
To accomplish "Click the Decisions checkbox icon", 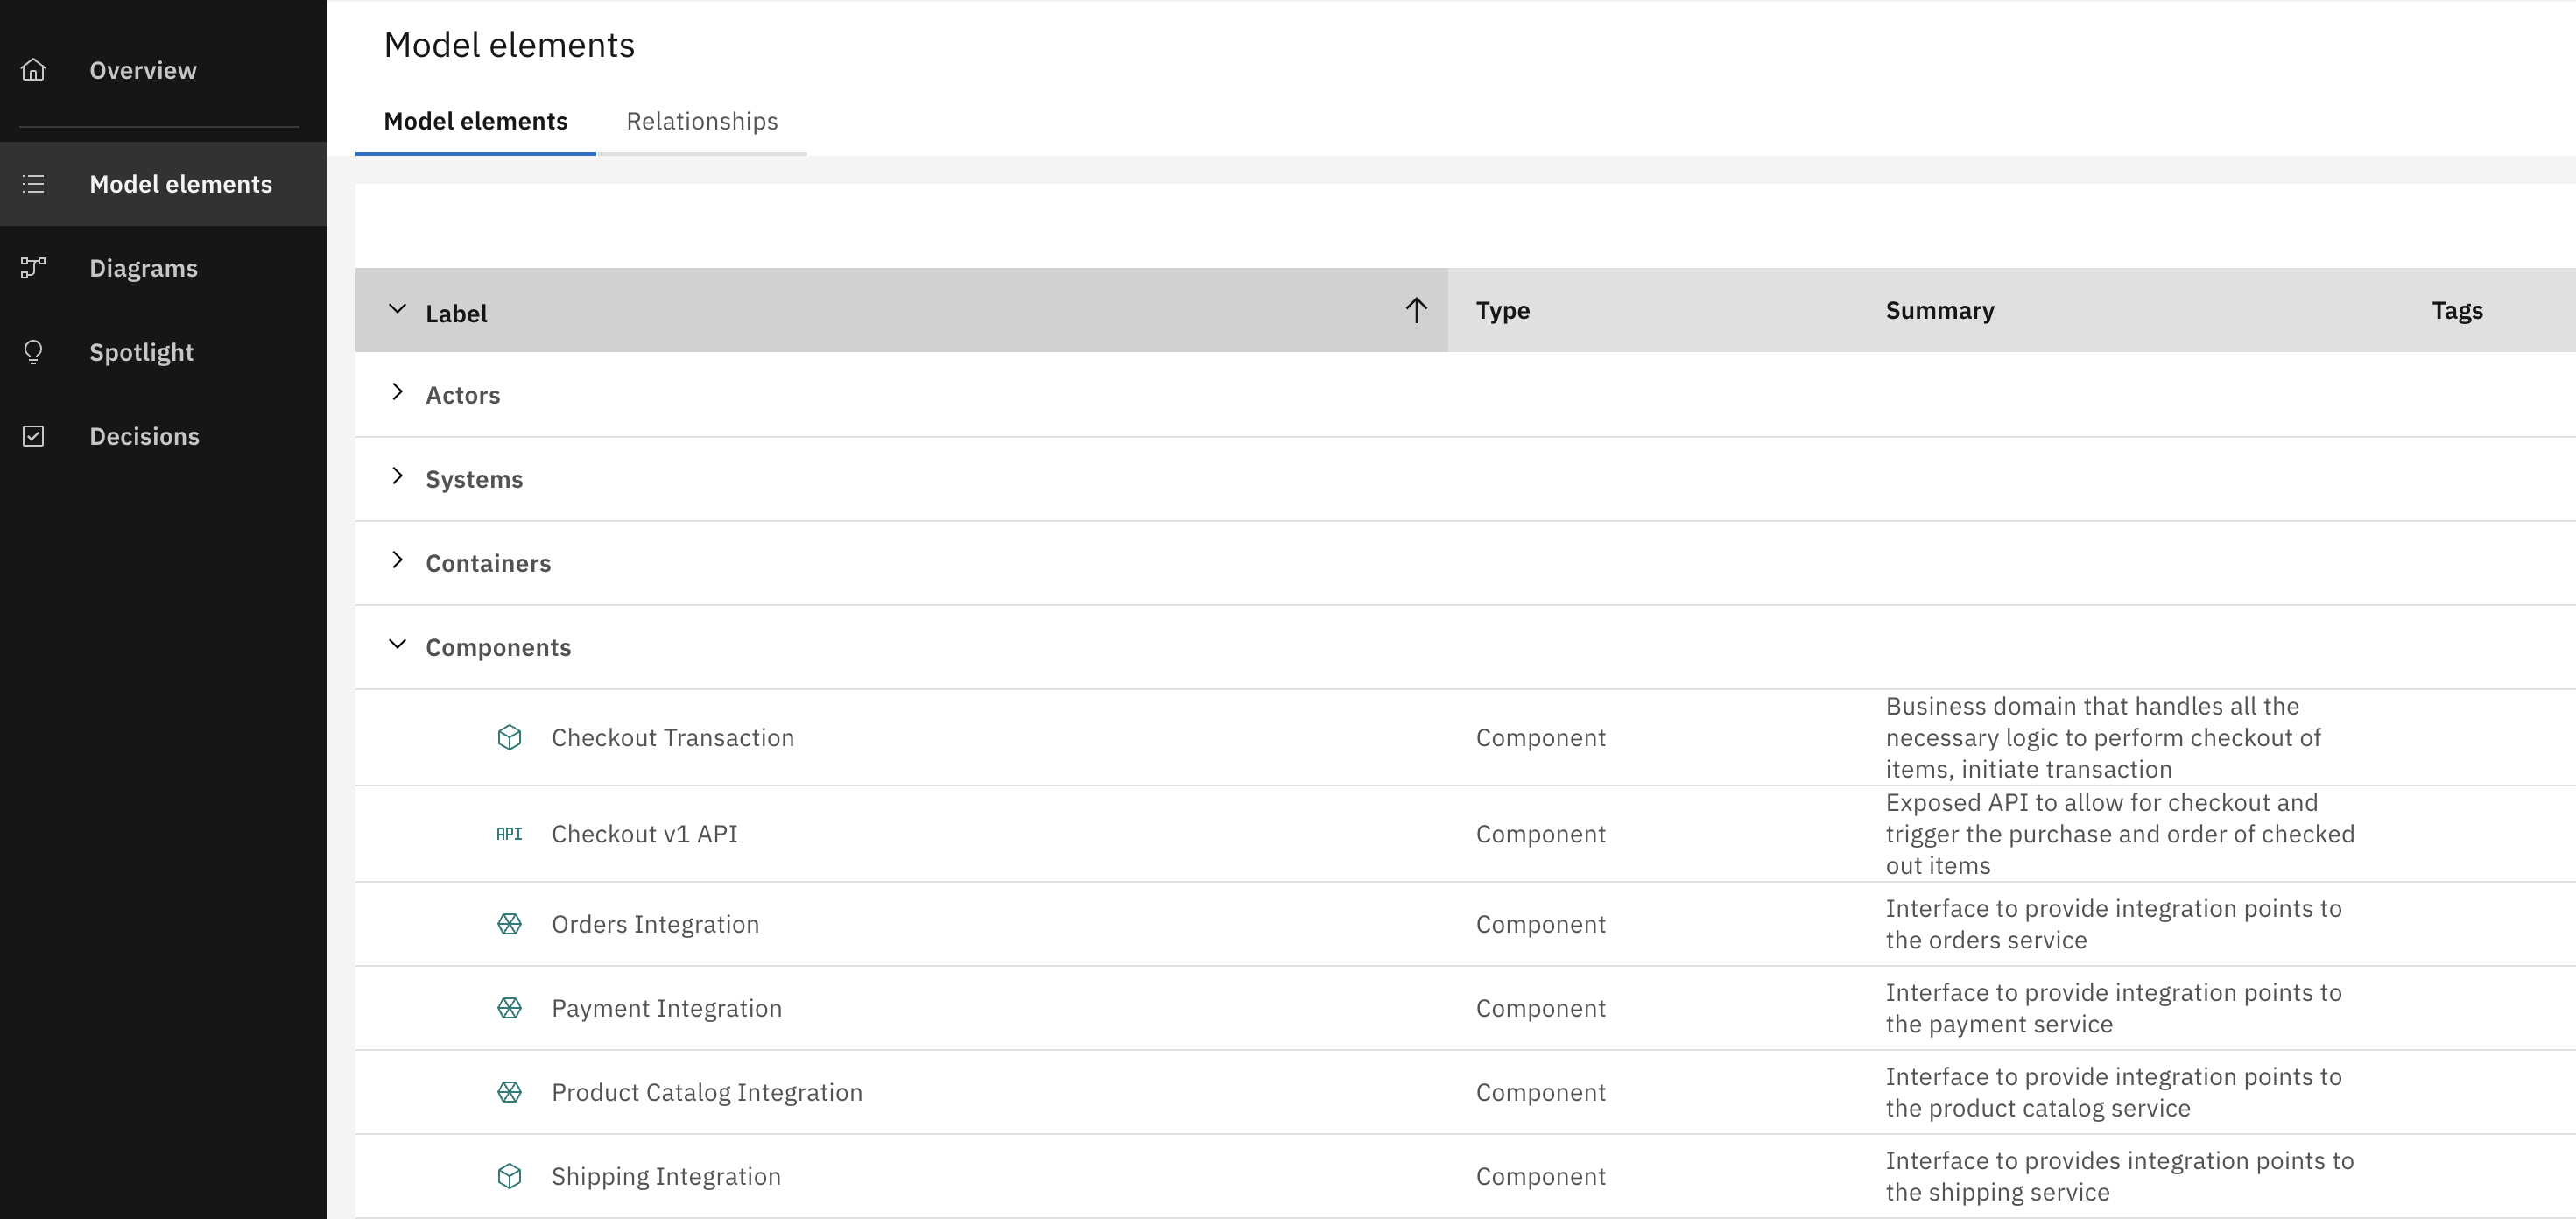I will (x=33, y=436).
